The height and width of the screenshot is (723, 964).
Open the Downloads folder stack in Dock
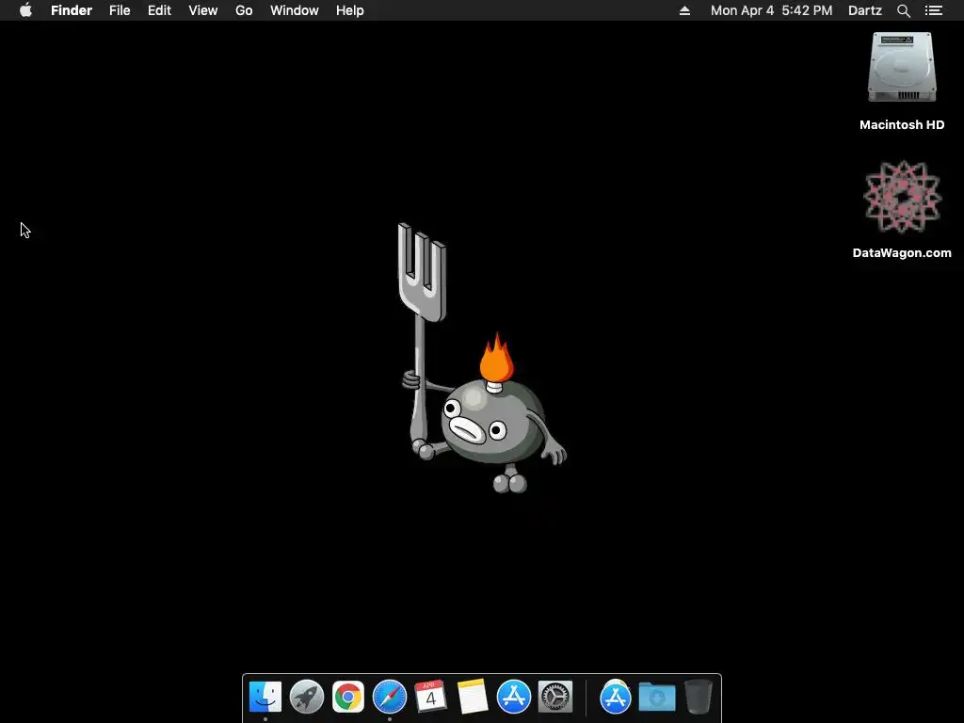(x=656, y=698)
